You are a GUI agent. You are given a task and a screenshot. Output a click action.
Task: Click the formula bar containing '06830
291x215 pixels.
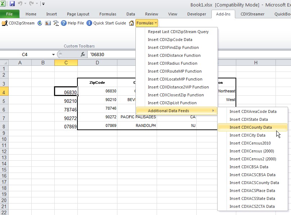tap(111, 55)
